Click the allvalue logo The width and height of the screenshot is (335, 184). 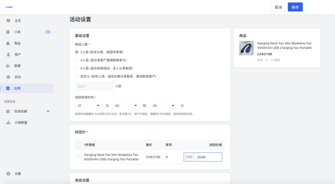[9, 7]
